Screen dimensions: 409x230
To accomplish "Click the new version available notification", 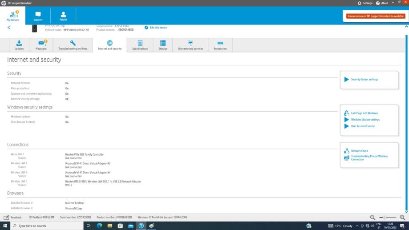I will (376, 16).
